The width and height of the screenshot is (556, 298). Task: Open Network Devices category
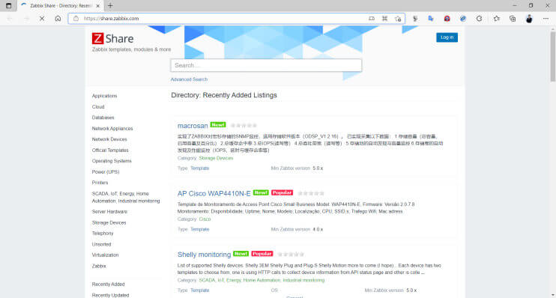pos(109,139)
